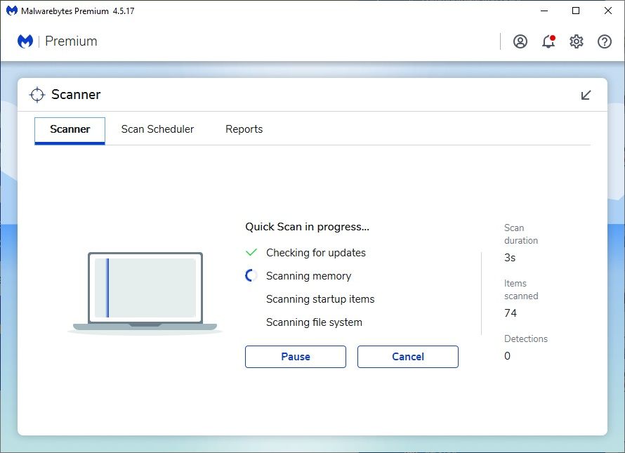Click the Detections label
625x453 pixels.
(526, 339)
